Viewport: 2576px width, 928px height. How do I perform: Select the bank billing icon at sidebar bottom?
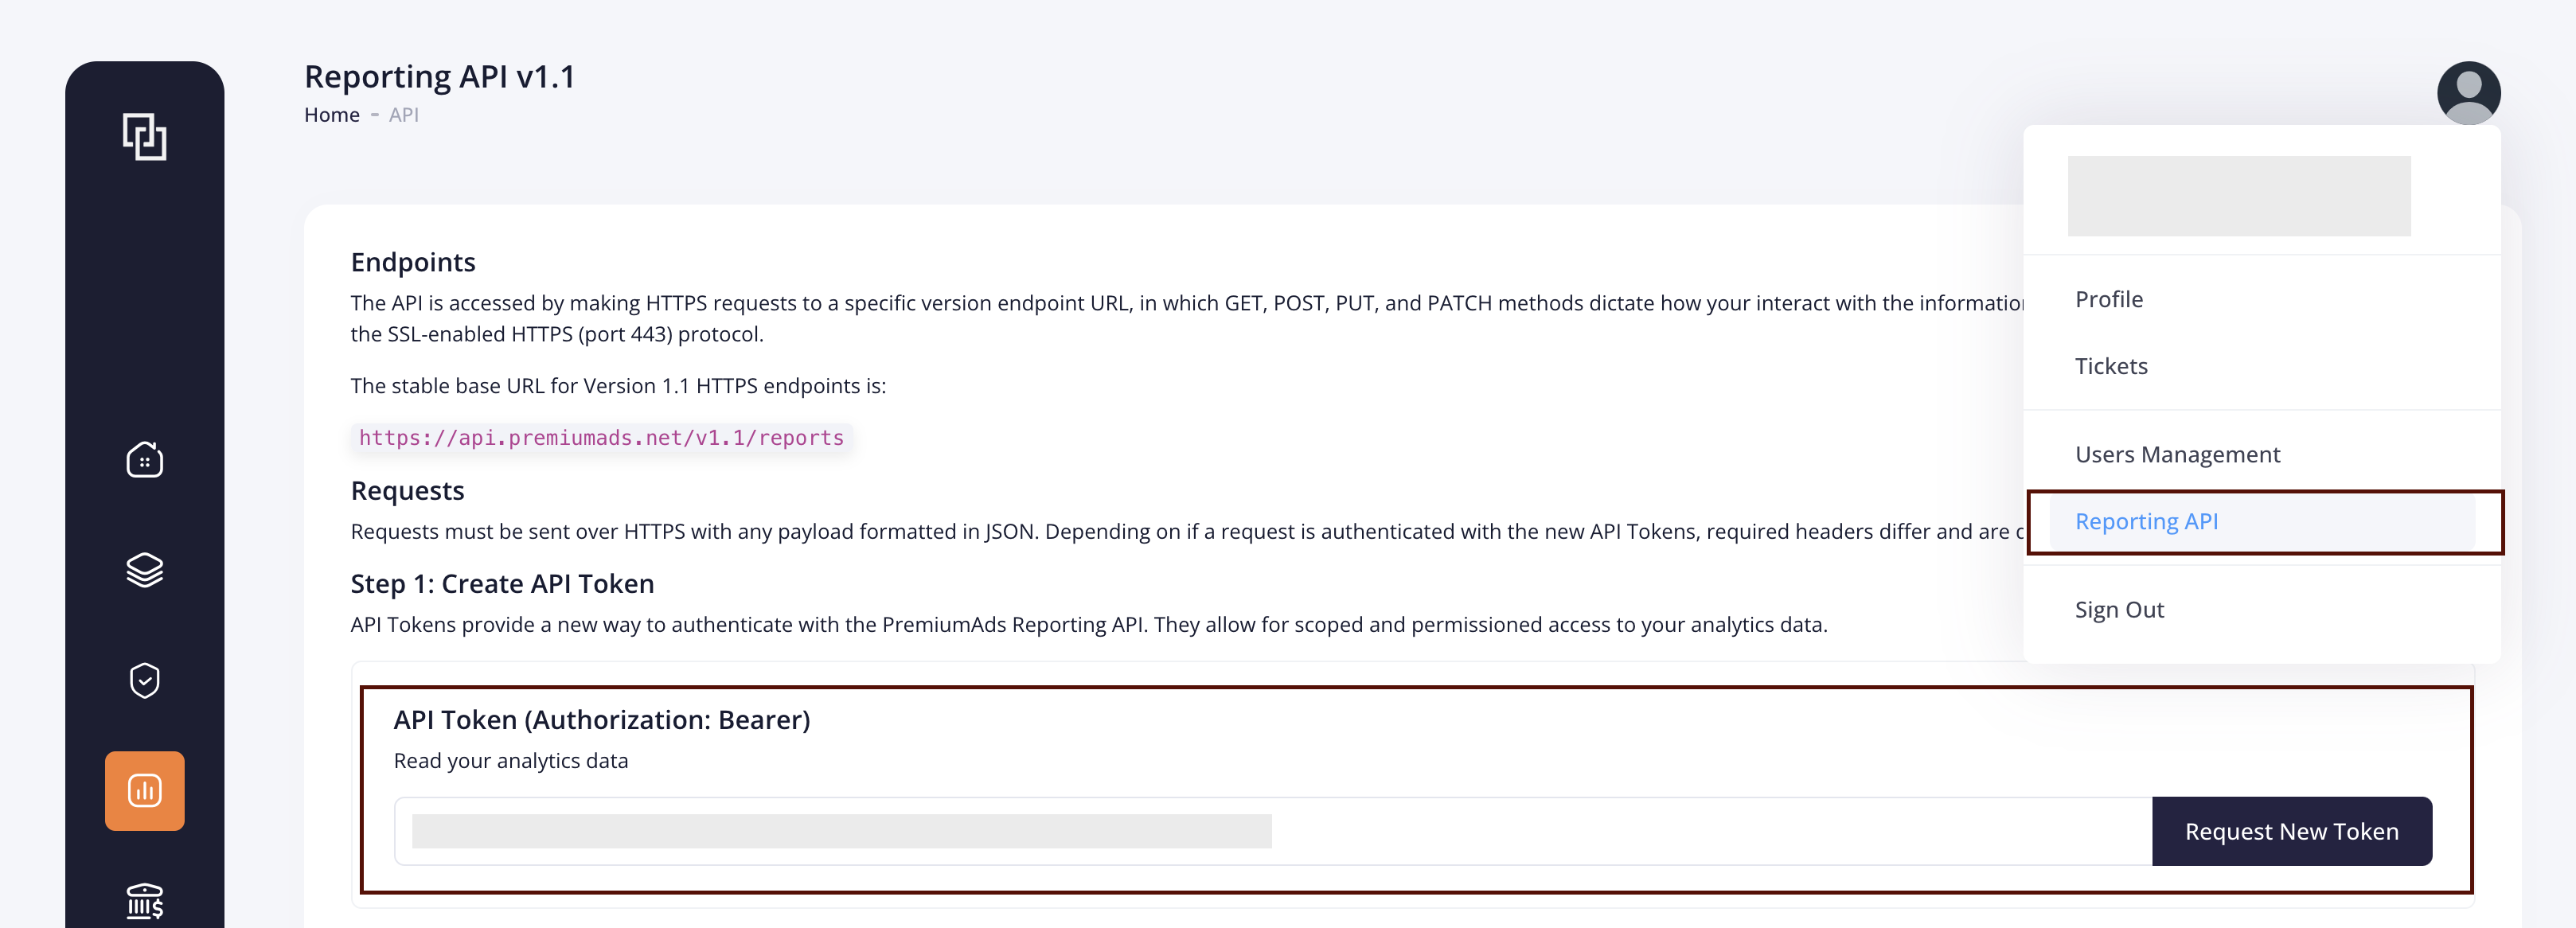[x=144, y=900]
